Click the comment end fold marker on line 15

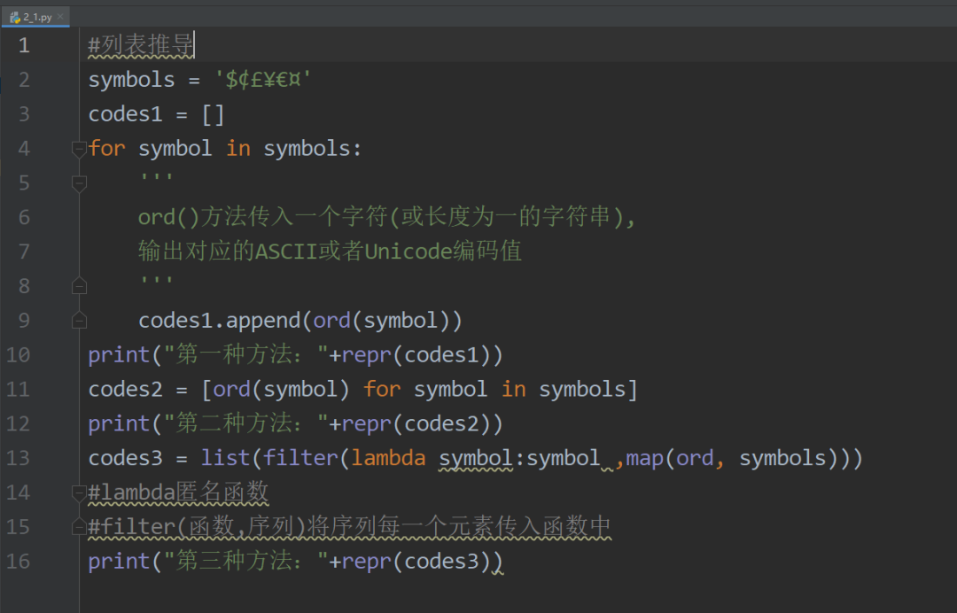(x=79, y=526)
